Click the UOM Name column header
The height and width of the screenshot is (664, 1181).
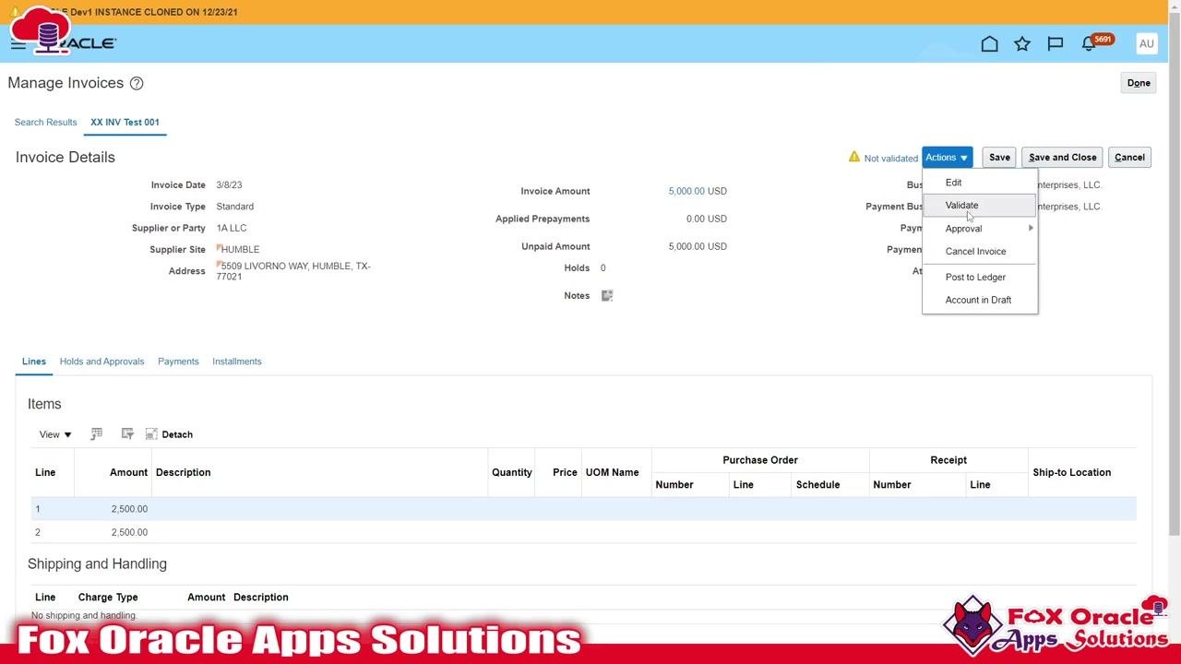click(x=612, y=472)
